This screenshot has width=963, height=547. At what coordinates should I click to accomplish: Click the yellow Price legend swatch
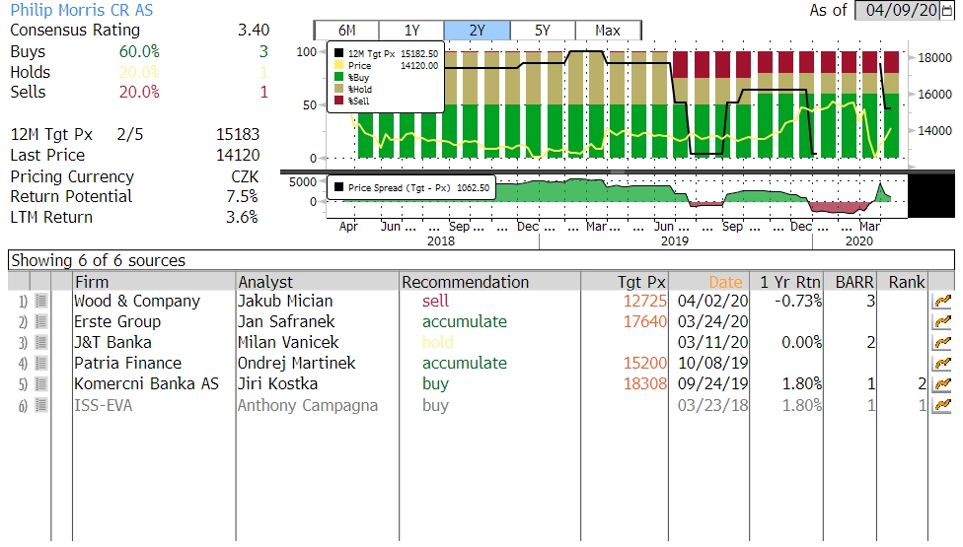click(338, 65)
